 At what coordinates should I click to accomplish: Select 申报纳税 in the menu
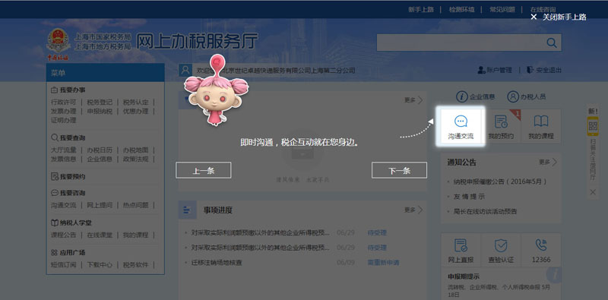pos(100,111)
